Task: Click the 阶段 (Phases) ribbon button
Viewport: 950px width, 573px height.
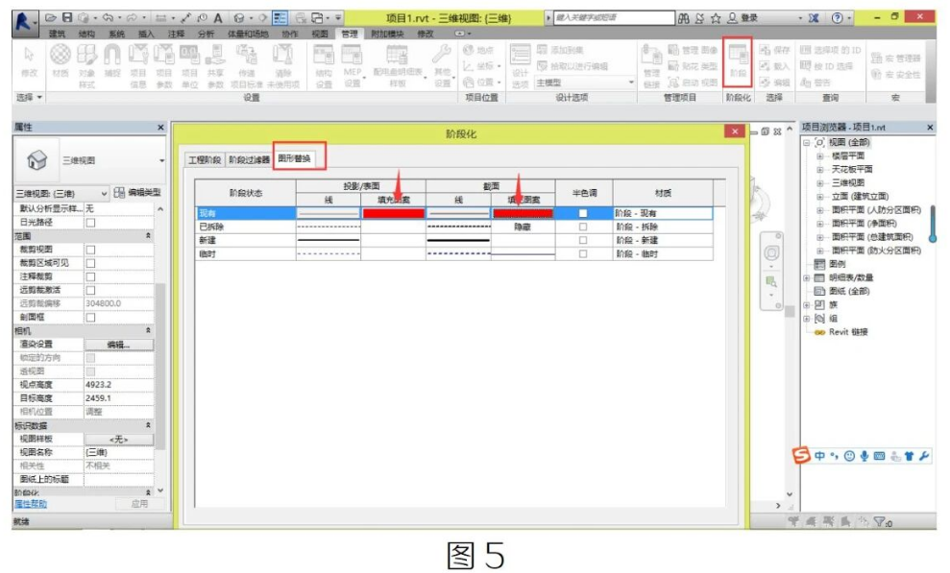Action: click(x=738, y=60)
